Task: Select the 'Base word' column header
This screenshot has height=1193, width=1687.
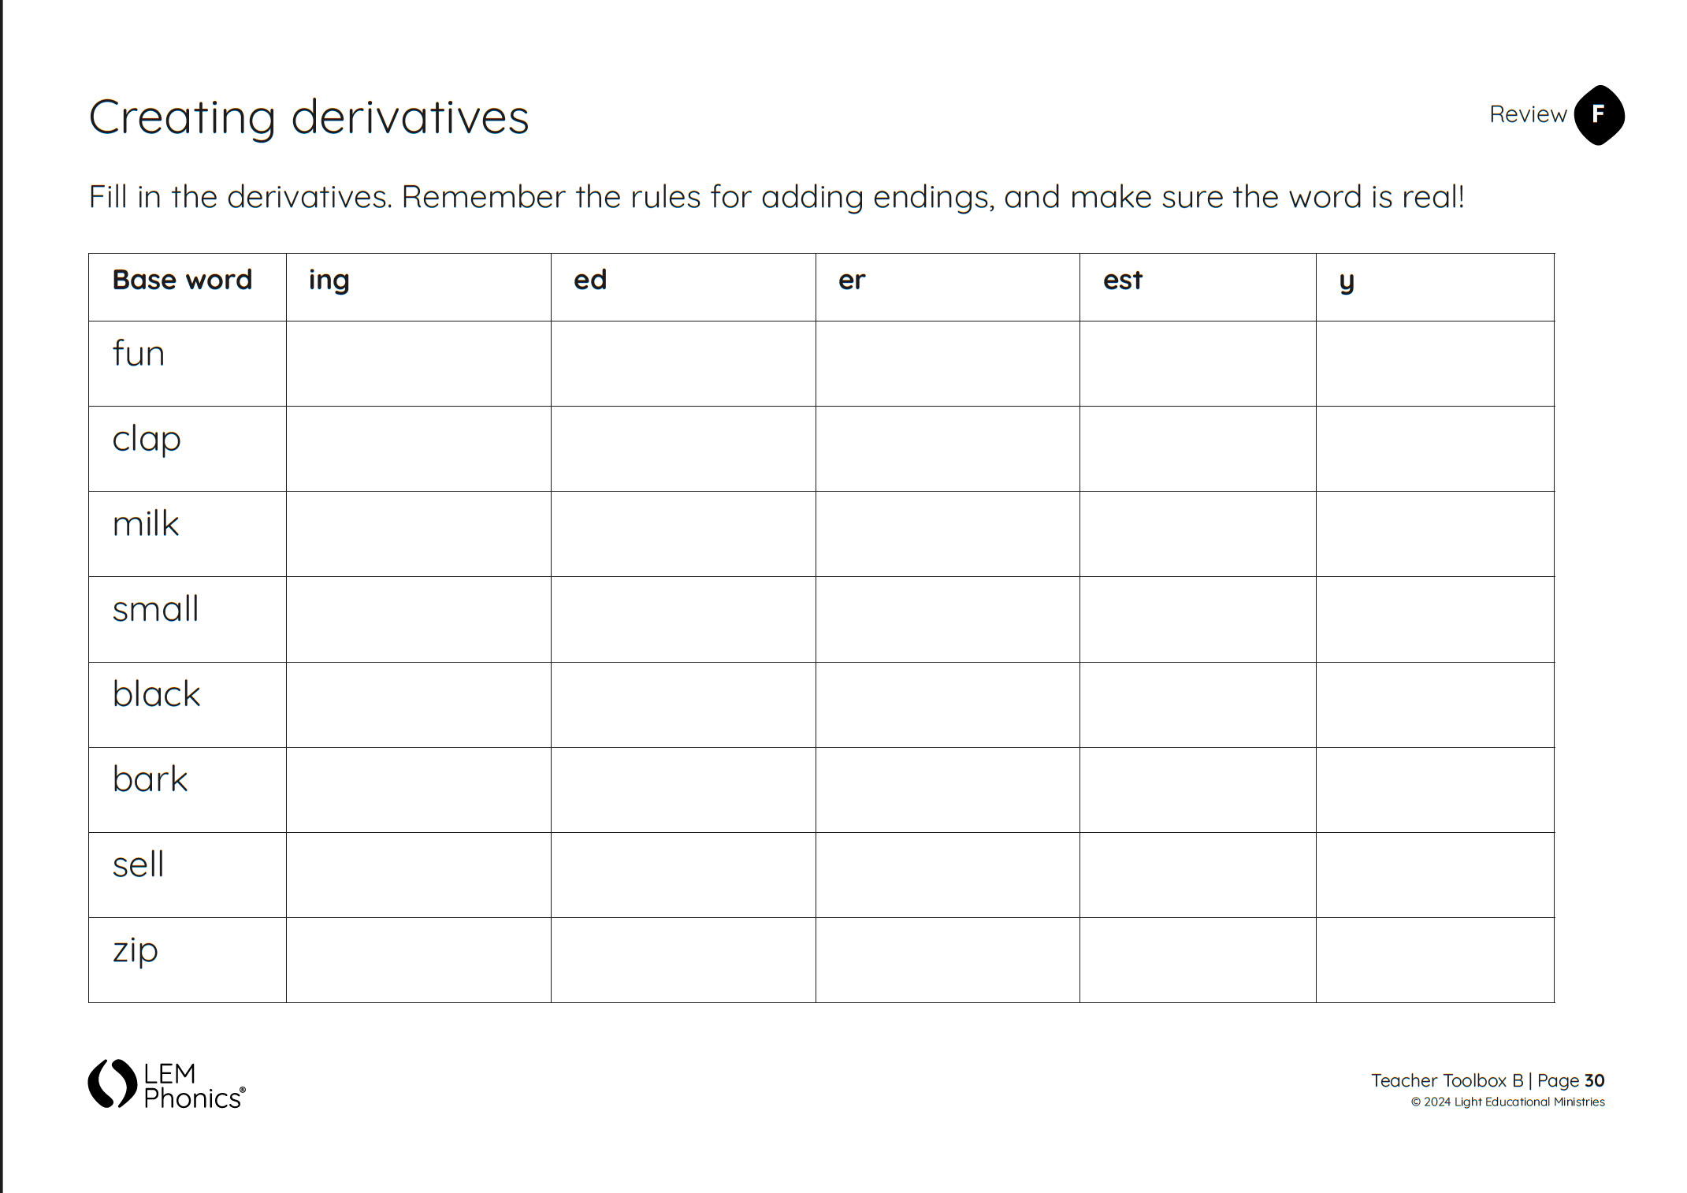Action: tap(188, 288)
